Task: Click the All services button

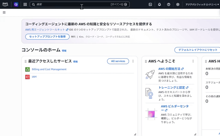Action: point(118,61)
